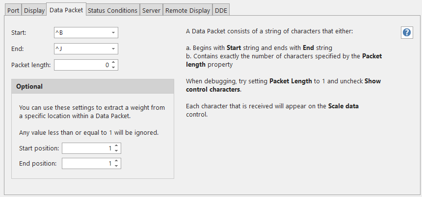Screen dimensions: 422x197
Task: Go to the Server tab
Action: point(151,10)
